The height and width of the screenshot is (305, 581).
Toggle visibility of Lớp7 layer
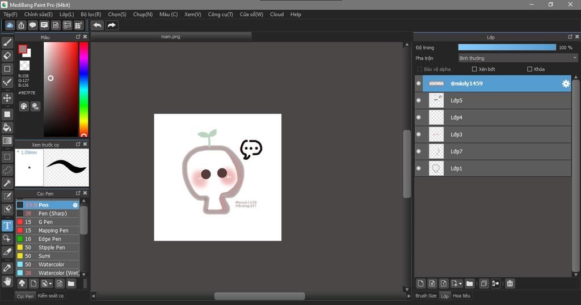[419, 151]
